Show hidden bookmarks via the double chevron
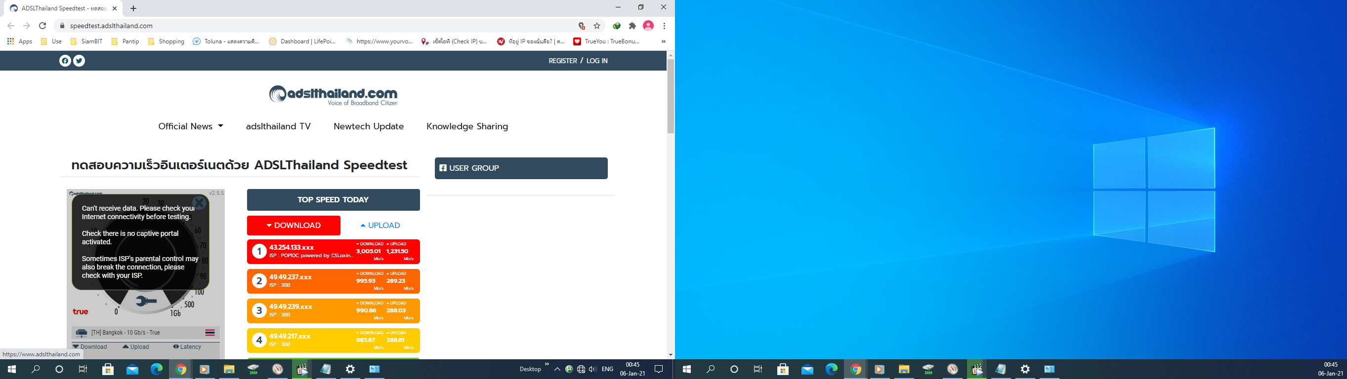Screen dimensions: 1347x379 [x=664, y=41]
